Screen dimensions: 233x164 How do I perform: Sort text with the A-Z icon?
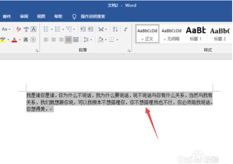click(x=115, y=29)
